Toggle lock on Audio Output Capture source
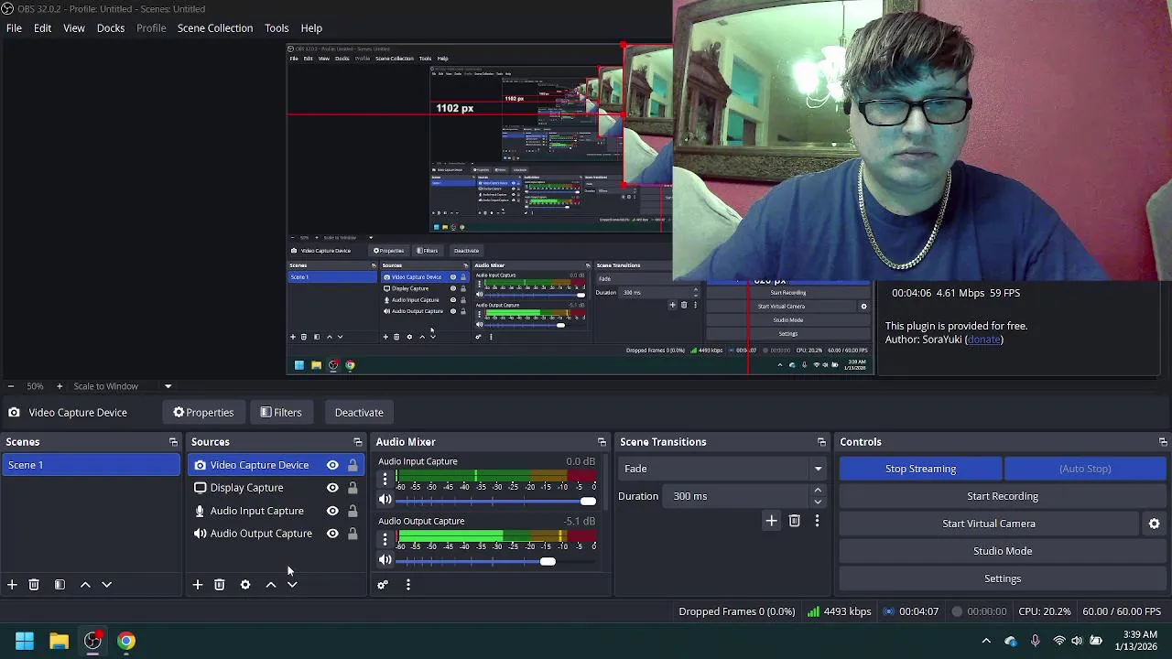The image size is (1172, 659). pyautogui.click(x=353, y=534)
